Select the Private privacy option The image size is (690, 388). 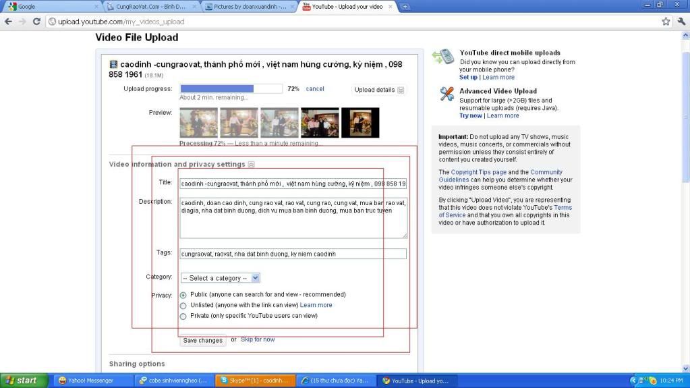pos(183,316)
